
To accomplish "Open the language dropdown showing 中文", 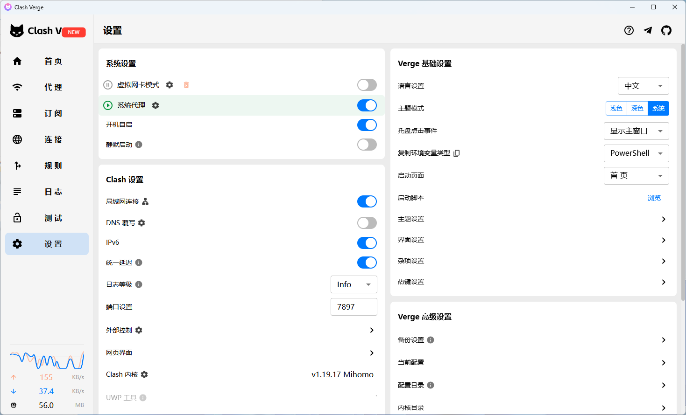I will (x=643, y=86).
